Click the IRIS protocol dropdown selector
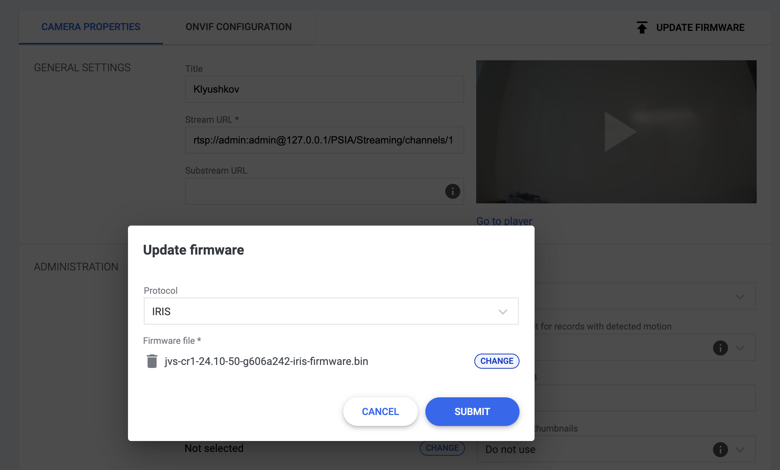 [x=331, y=311]
